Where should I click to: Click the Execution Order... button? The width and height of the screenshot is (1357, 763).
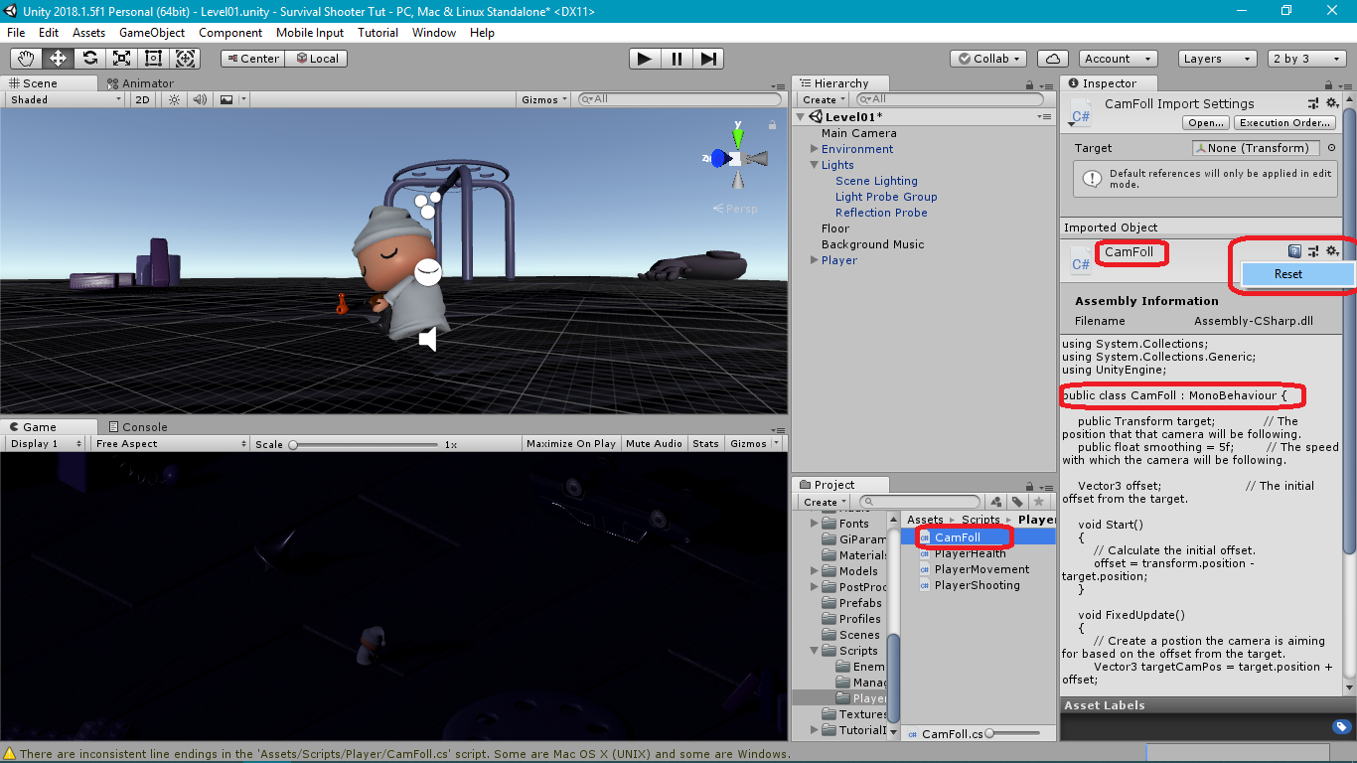click(1284, 123)
